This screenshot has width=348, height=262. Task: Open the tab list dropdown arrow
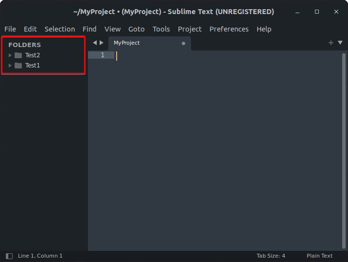340,43
